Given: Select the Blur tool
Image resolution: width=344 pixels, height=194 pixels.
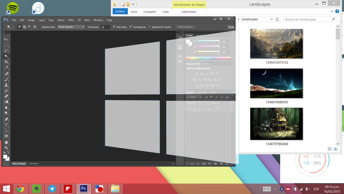Looking at the screenshot, I should 6,108.
